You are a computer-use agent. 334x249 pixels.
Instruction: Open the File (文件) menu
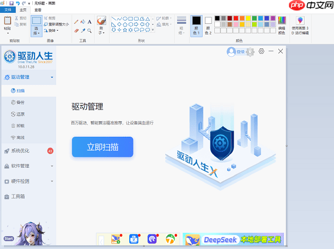click(8, 10)
